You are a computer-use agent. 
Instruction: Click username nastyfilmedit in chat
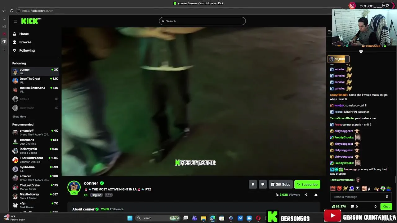(x=339, y=95)
